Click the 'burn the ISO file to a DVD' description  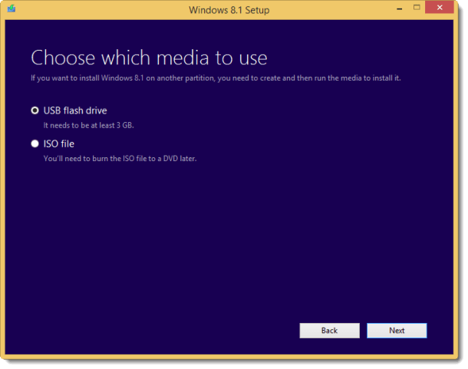click(x=120, y=159)
